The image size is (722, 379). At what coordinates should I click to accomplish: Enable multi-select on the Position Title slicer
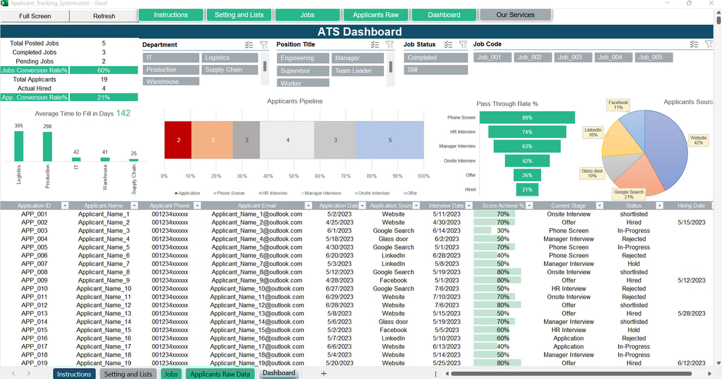(374, 44)
